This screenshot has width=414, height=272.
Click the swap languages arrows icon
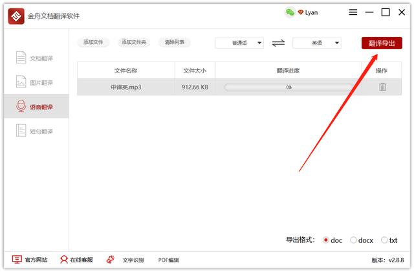pyautogui.click(x=278, y=43)
